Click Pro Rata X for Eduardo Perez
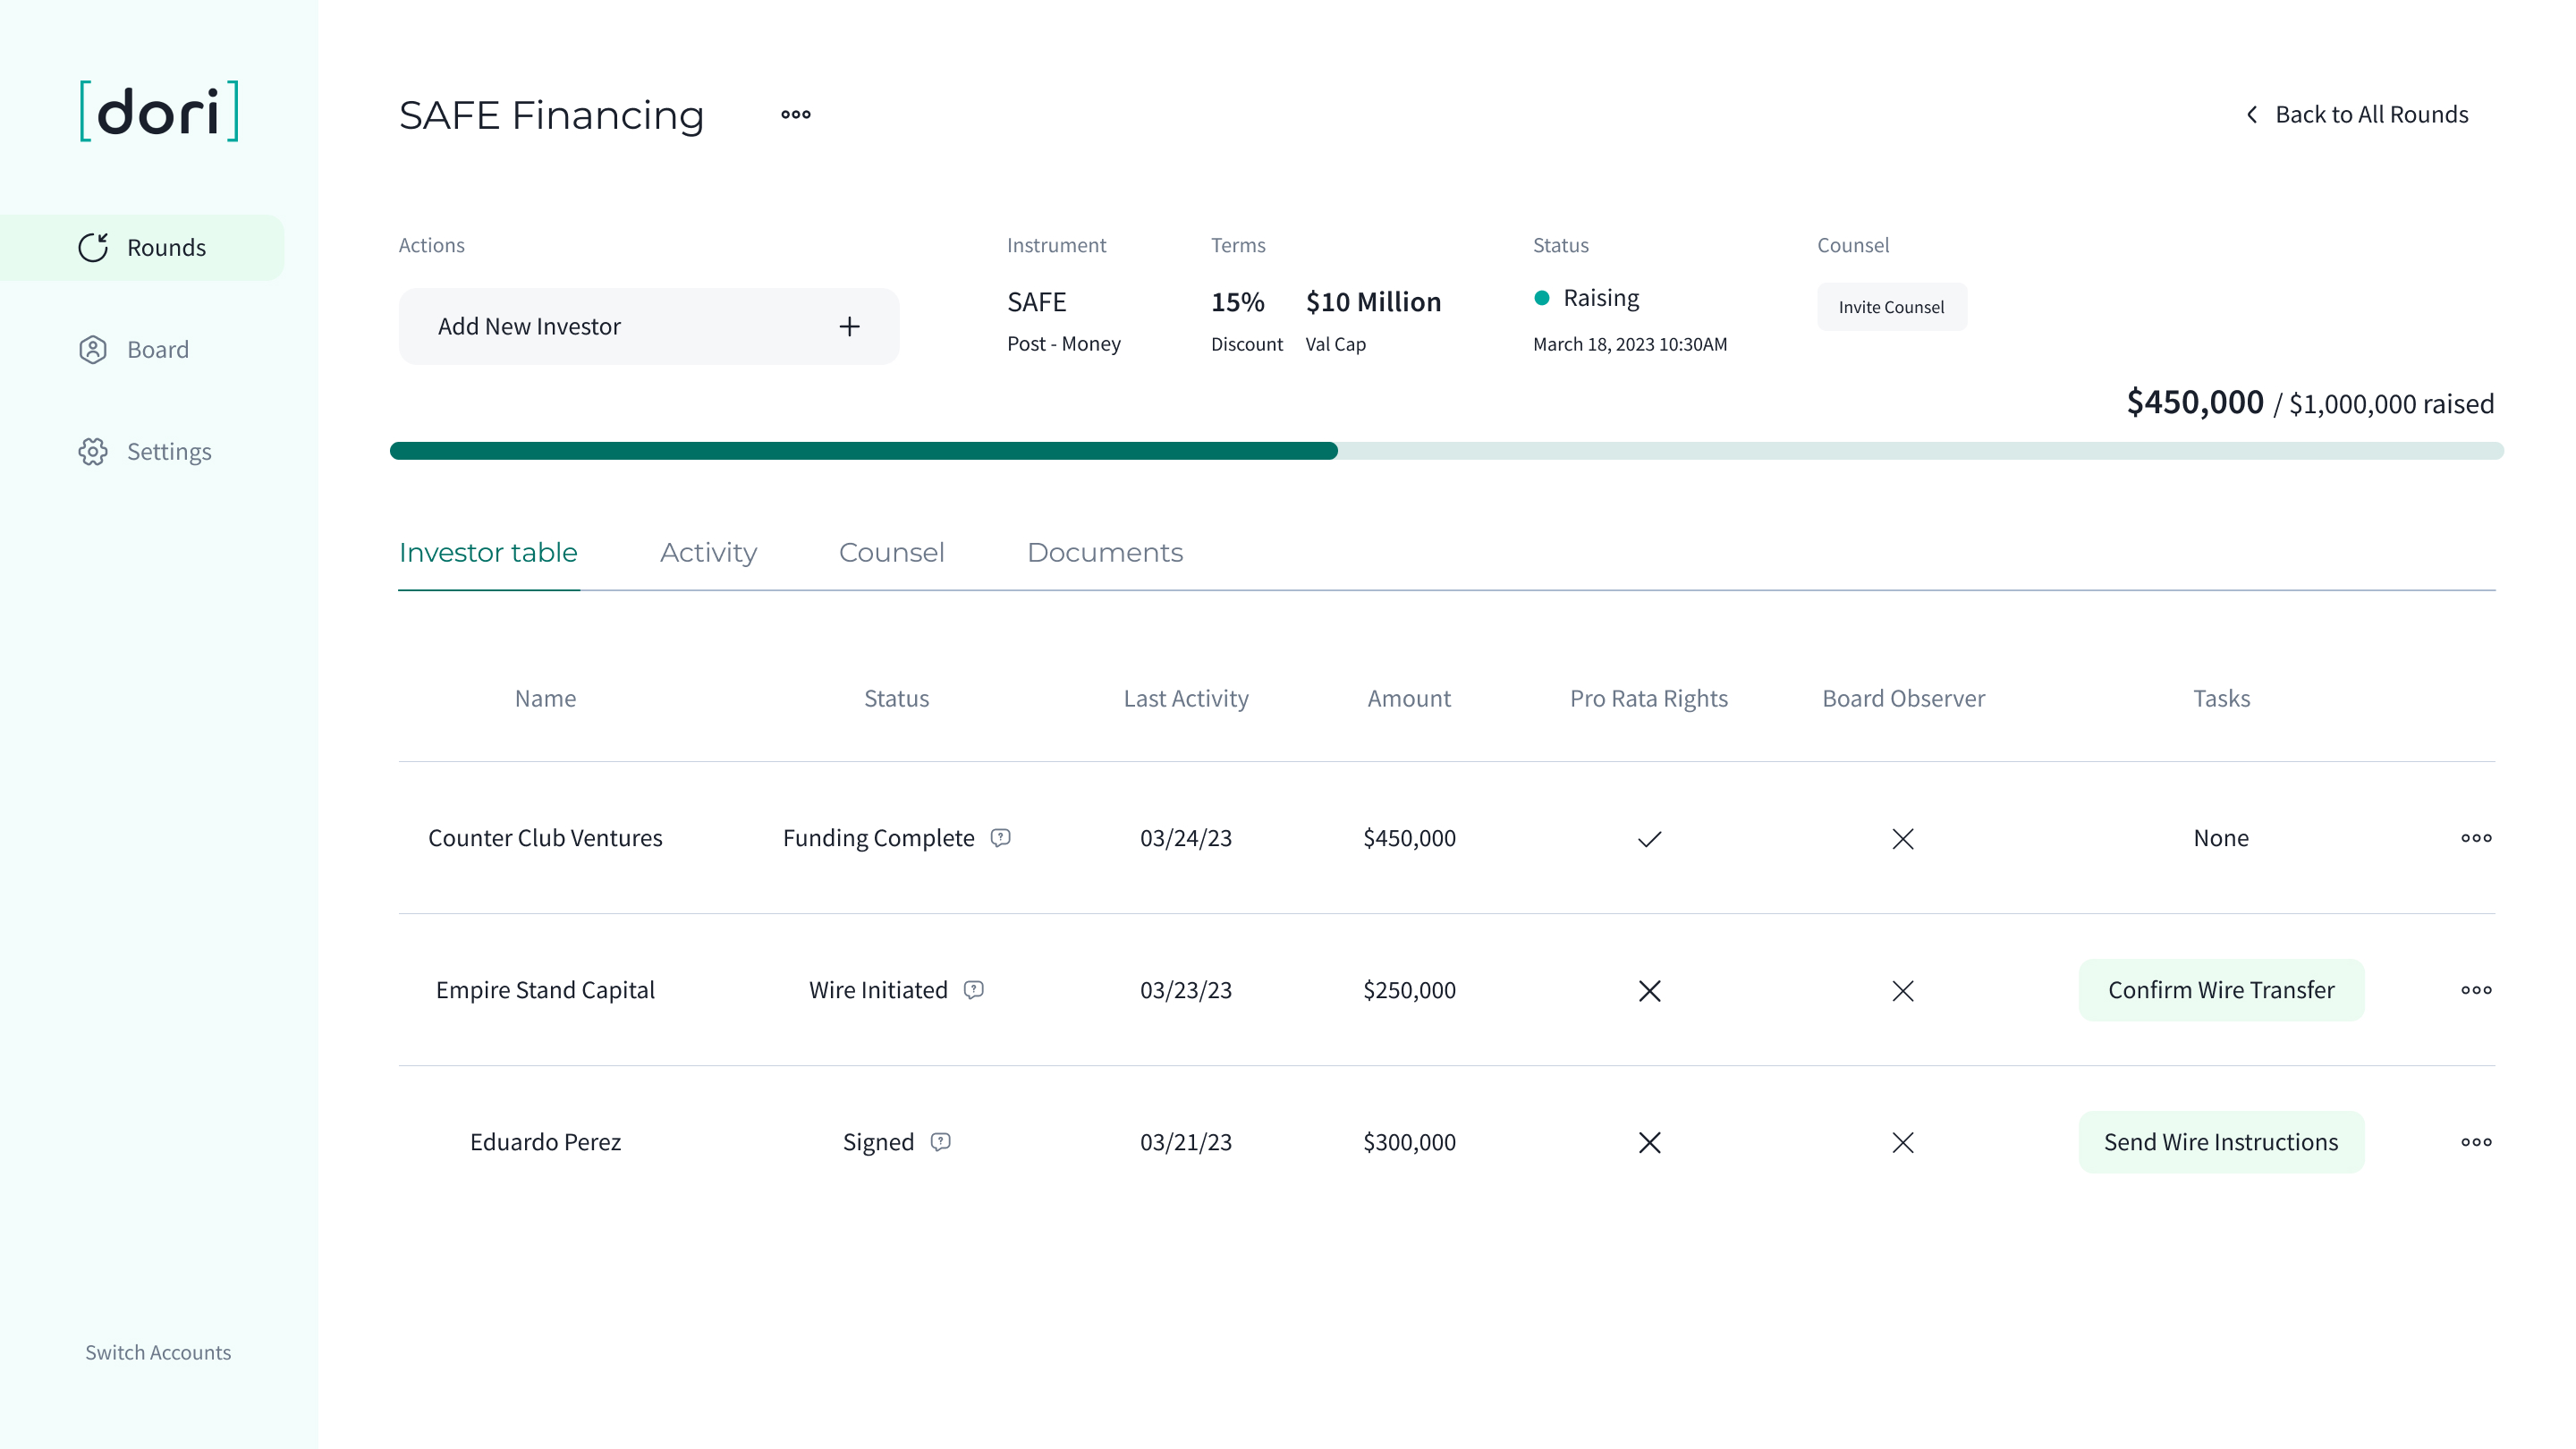 point(1649,1143)
